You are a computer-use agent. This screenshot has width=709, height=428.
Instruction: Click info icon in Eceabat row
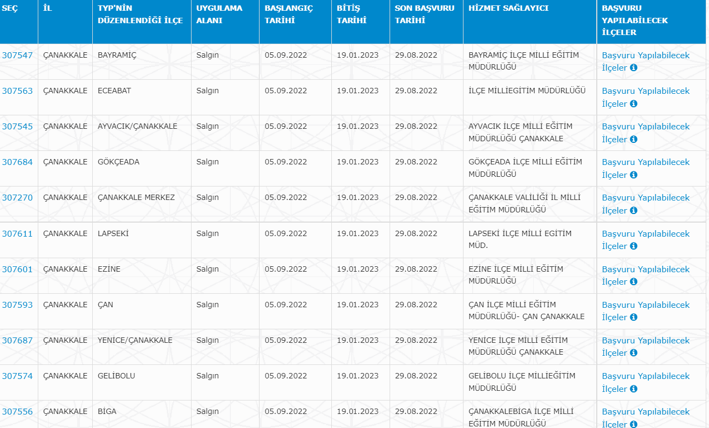tap(633, 103)
